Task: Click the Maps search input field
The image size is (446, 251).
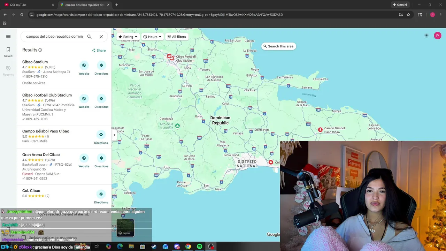Action: pos(54,37)
